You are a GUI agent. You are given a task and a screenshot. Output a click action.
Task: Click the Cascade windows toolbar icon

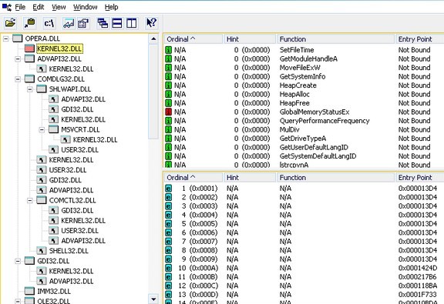(103, 23)
